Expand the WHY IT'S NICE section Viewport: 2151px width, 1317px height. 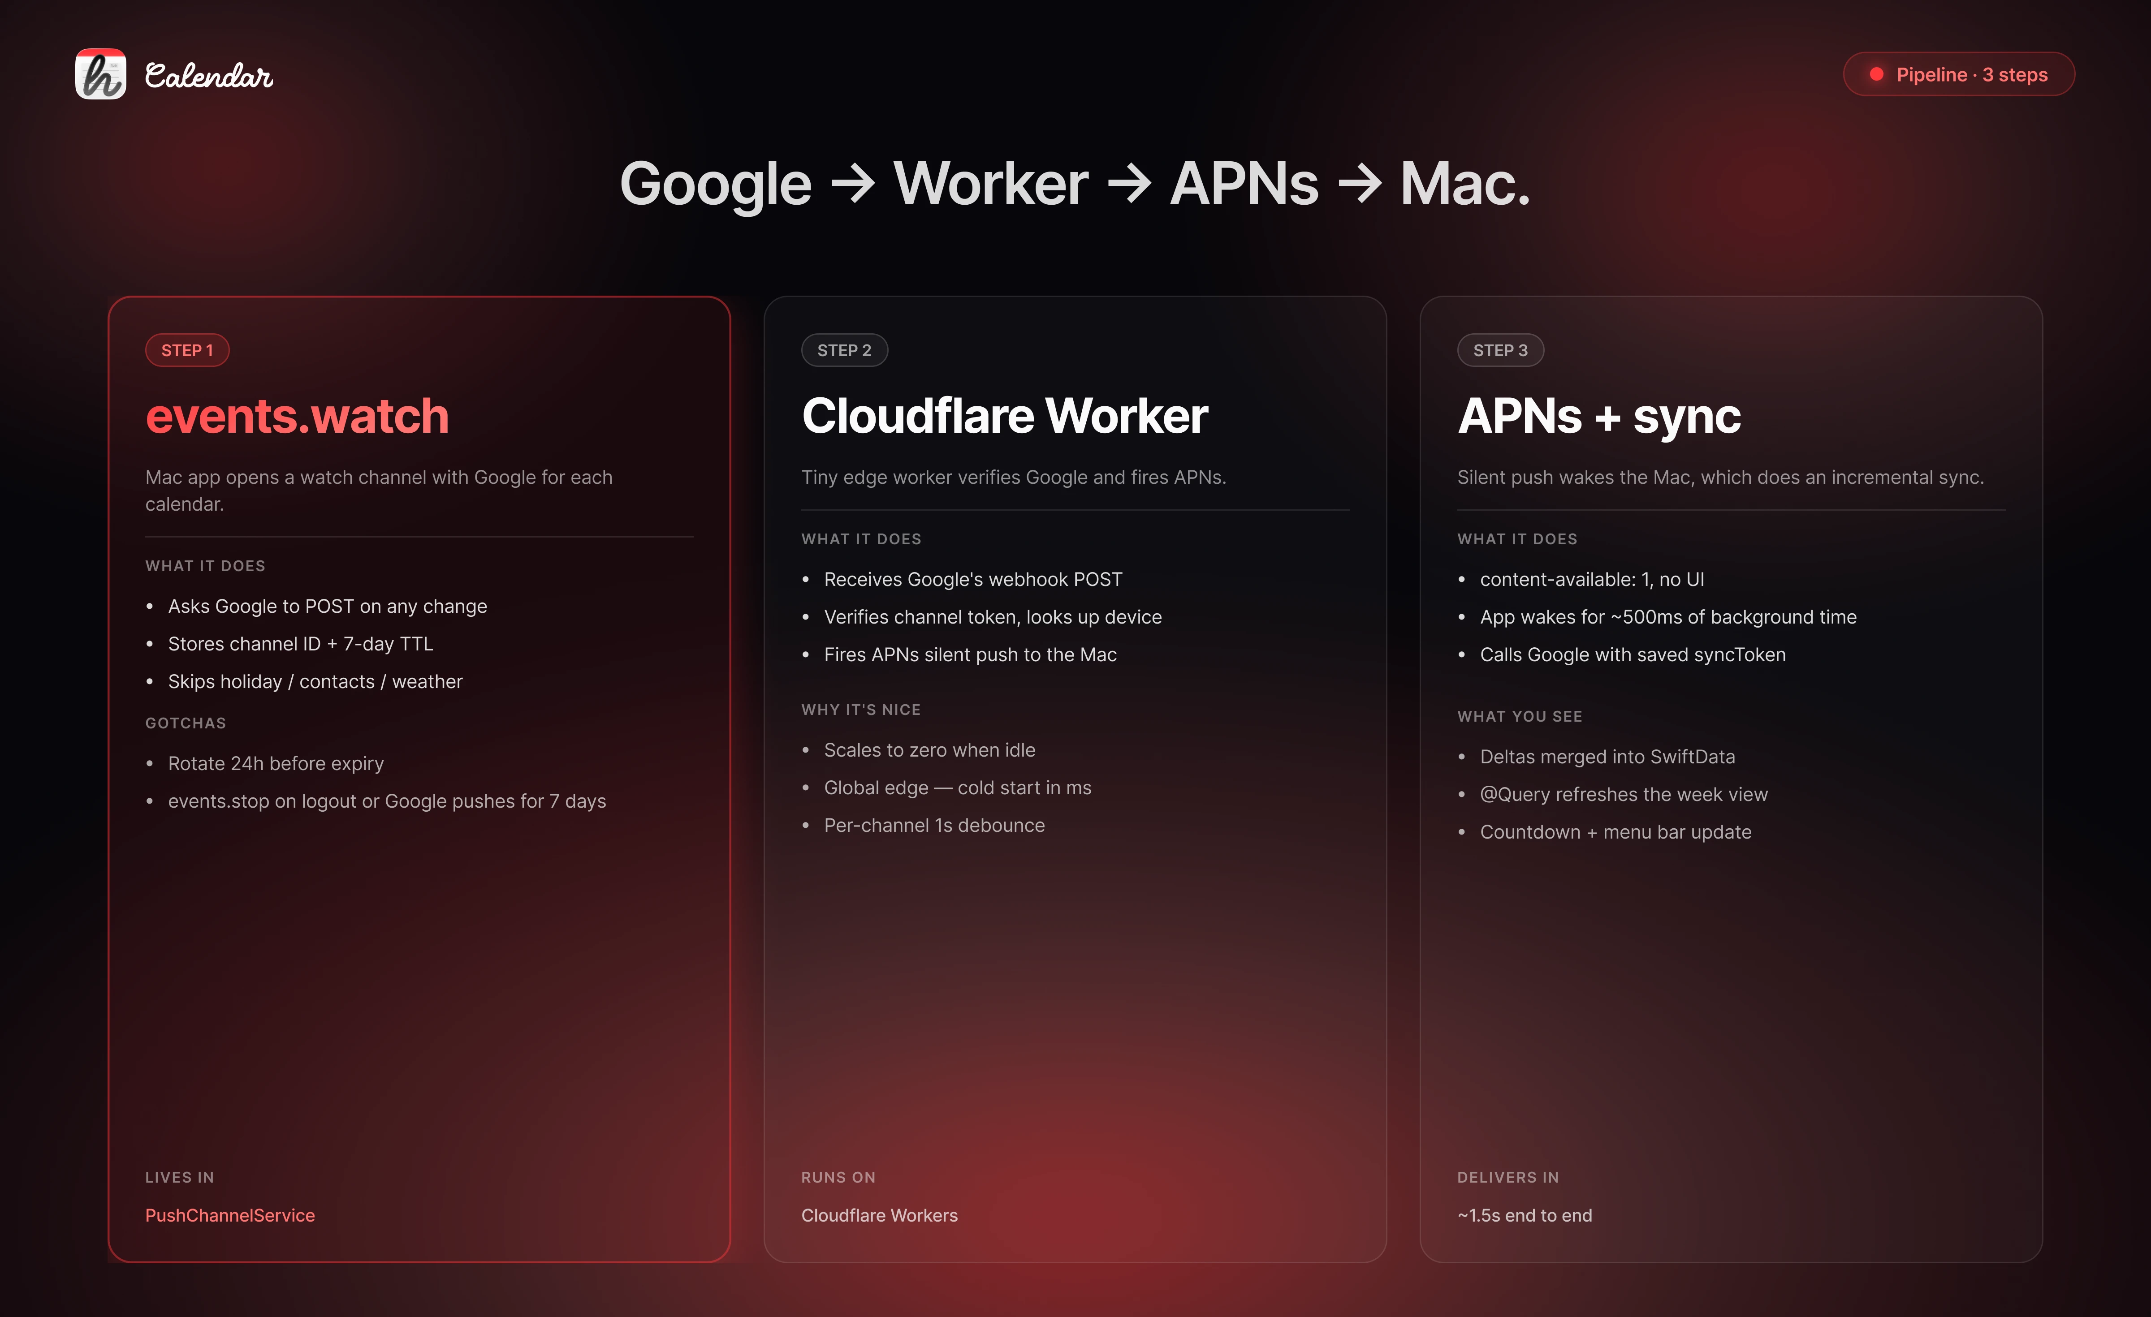[x=861, y=710]
